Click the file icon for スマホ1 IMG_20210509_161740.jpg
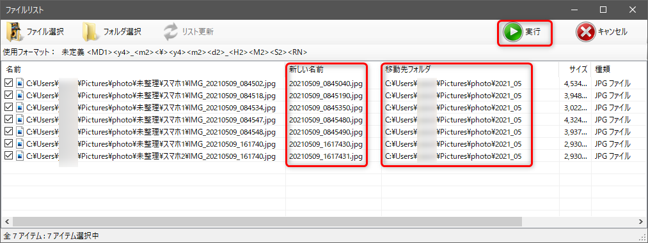648x243 pixels. [20, 144]
